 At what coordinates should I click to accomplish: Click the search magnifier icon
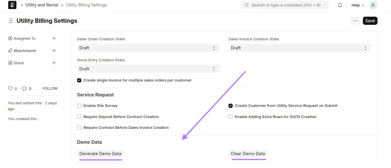[x=246, y=5]
